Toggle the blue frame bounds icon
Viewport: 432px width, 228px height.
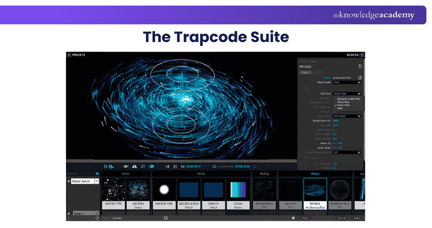[143, 167]
